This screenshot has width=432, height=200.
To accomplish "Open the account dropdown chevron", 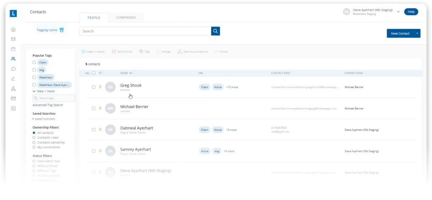I will (x=398, y=12).
